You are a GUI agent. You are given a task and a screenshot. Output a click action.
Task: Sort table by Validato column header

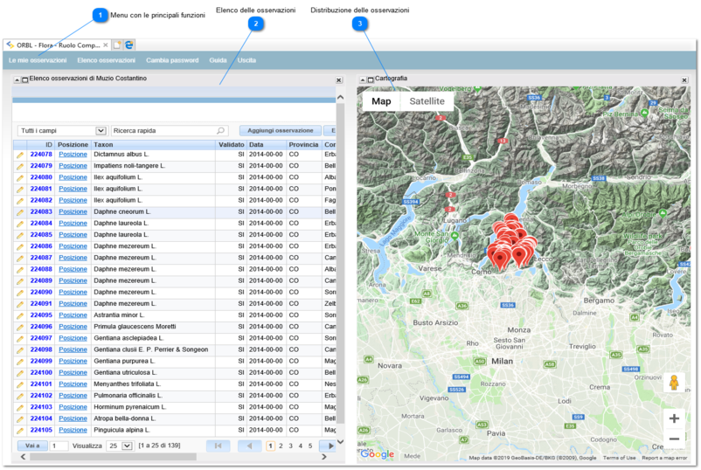click(x=231, y=145)
